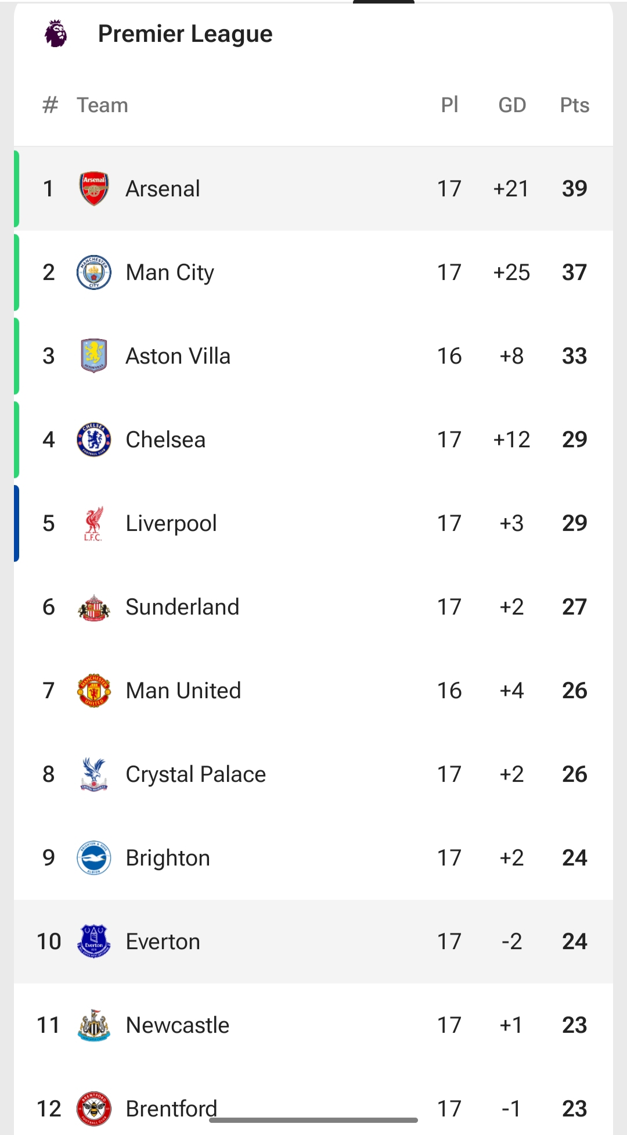Click the Arsenal club crest
This screenshot has width=627, height=1135.
tap(93, 189)
